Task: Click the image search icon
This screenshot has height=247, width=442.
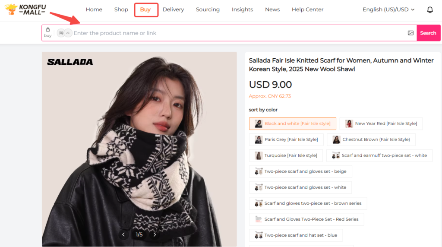Action: click(410, 33)
